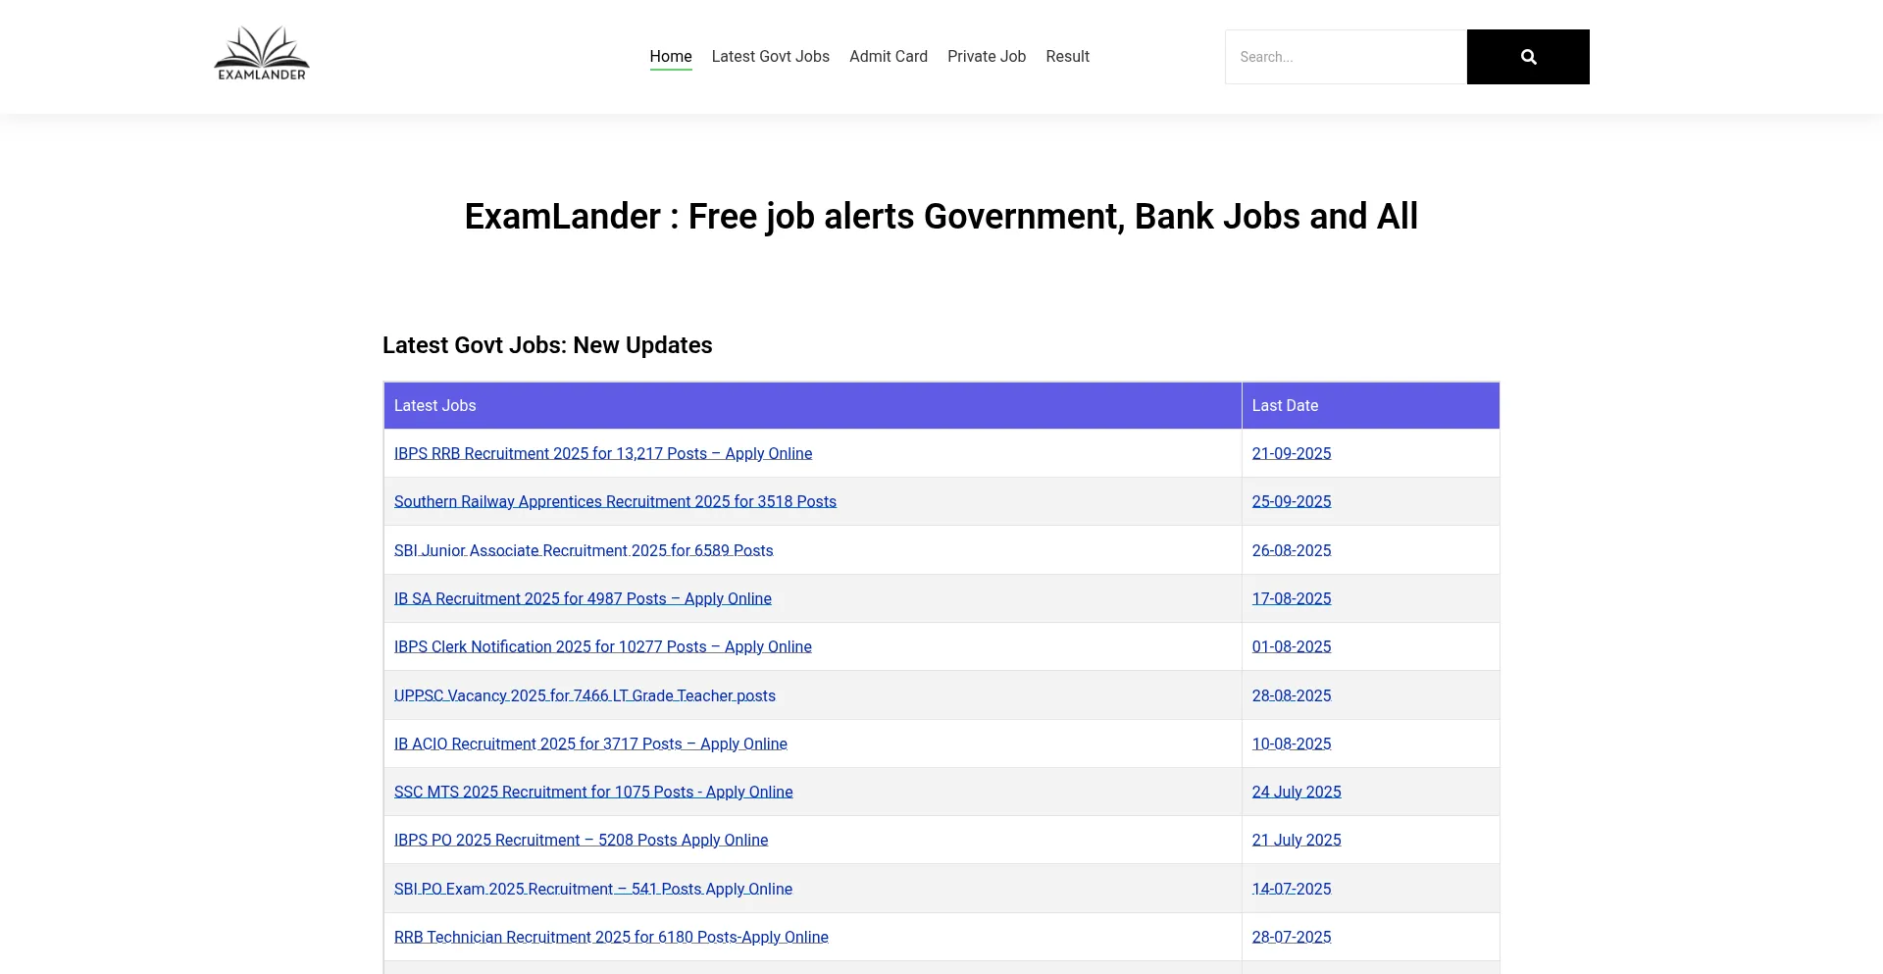Open the Admit Card page
1883x974 pixels.
click(888, 57)
